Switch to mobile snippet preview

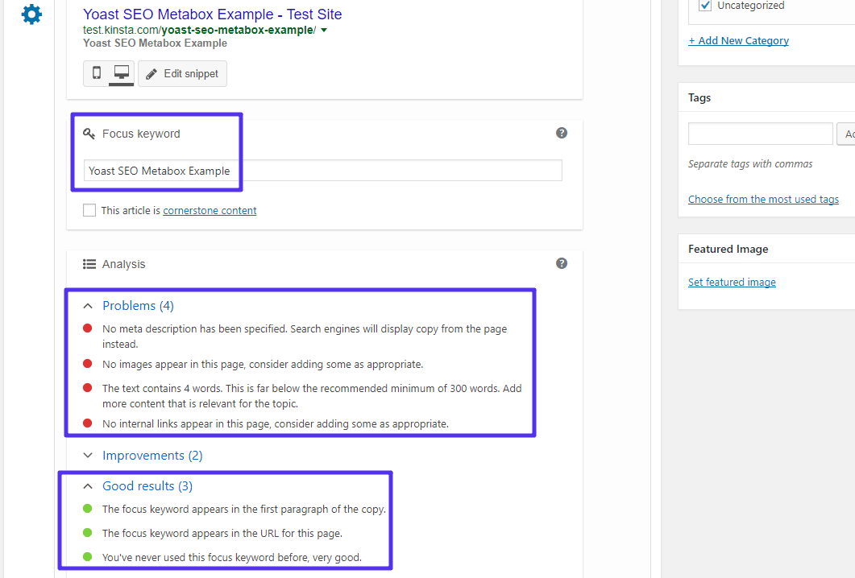point(97,73)
